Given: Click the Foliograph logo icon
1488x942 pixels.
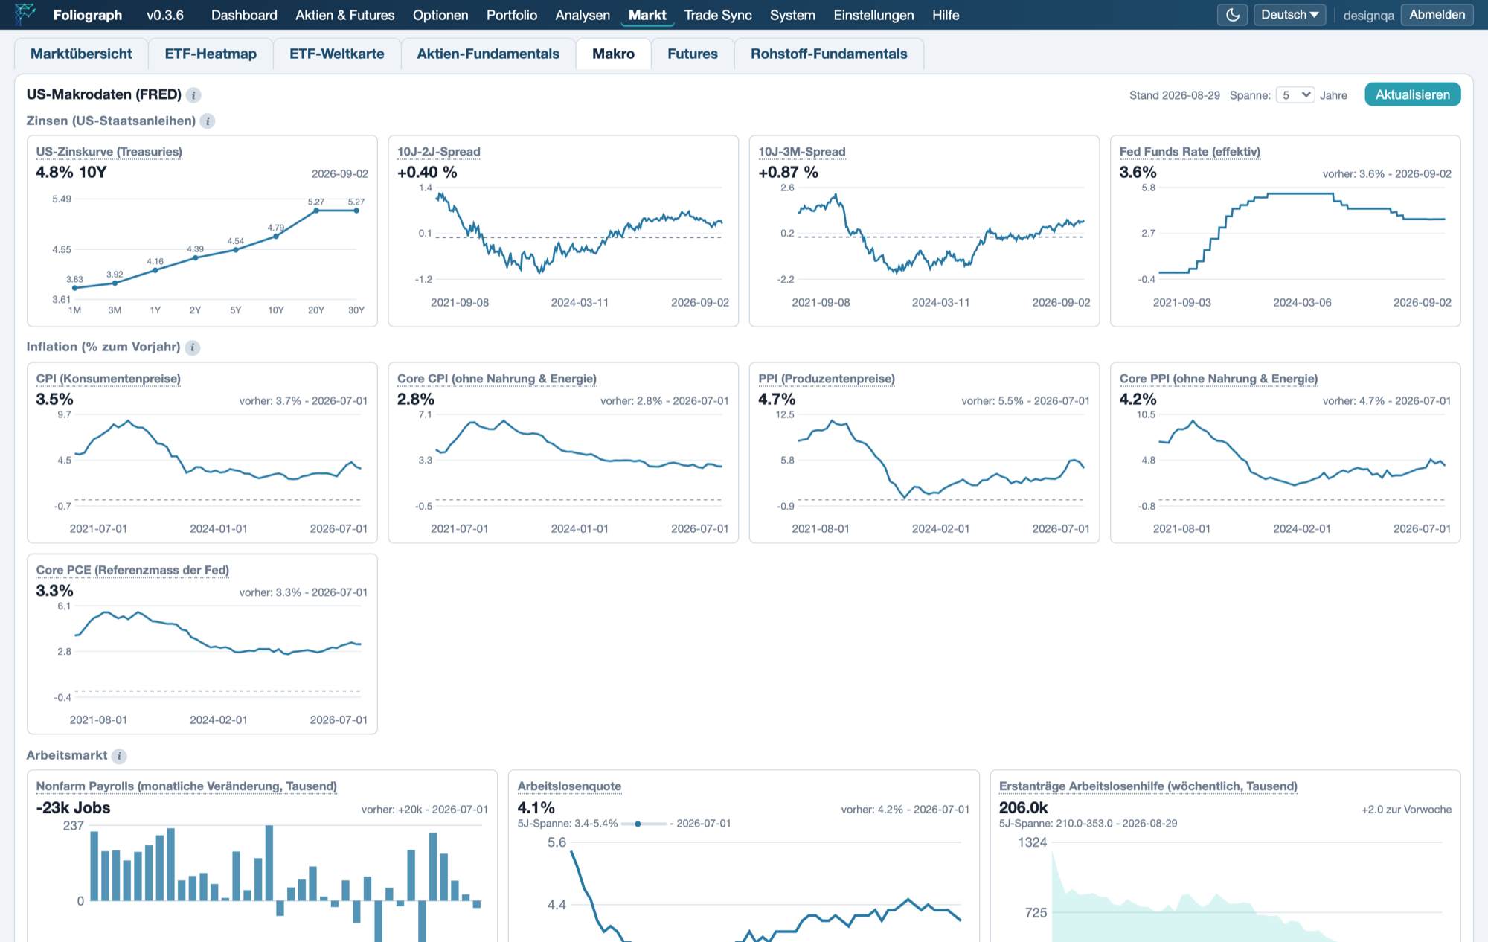Looking at the screenshot, I should 25,14.
